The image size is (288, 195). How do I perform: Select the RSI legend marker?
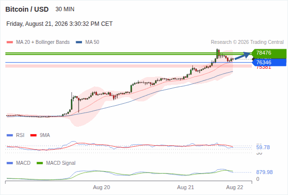pyautogui.click(x=10, y=136)
